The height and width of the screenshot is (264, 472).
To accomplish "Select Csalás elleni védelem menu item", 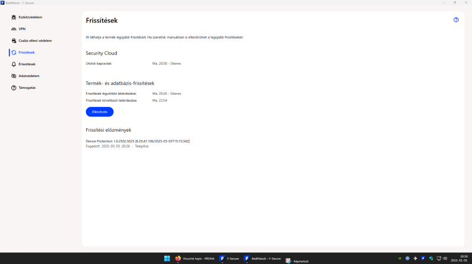I will point(35,41).
